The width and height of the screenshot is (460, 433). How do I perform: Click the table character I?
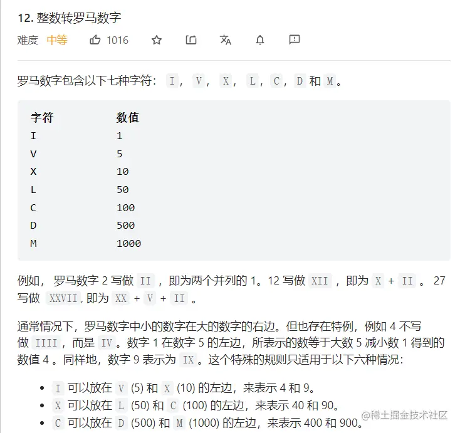coord(33,136)
